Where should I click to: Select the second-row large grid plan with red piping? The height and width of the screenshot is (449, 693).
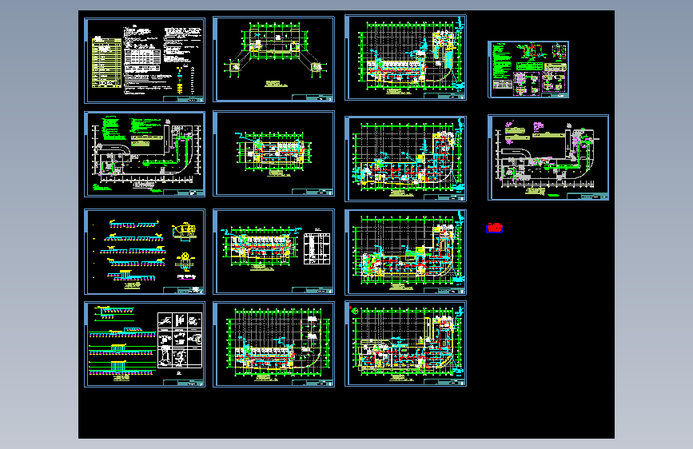tap(405, 159)
